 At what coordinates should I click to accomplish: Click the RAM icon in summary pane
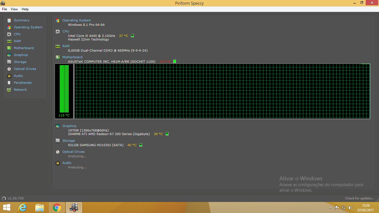point(58,46)
